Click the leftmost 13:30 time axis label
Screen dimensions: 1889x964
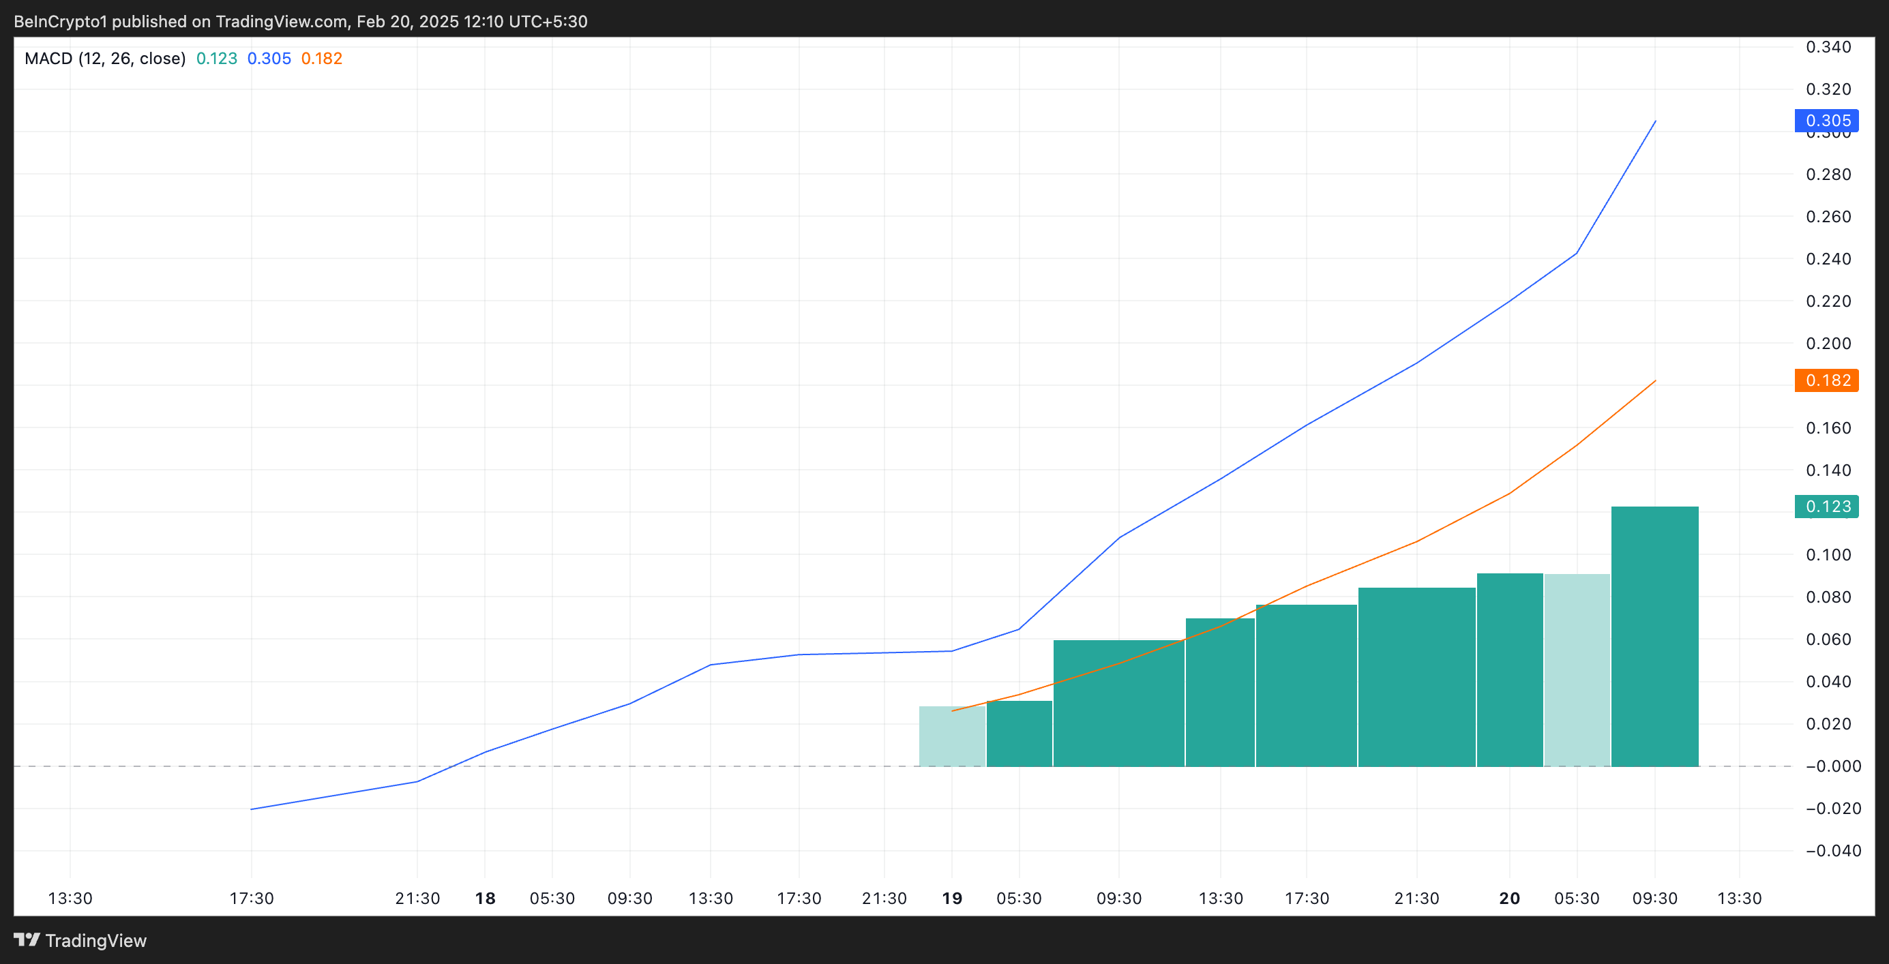coord(70,898)
